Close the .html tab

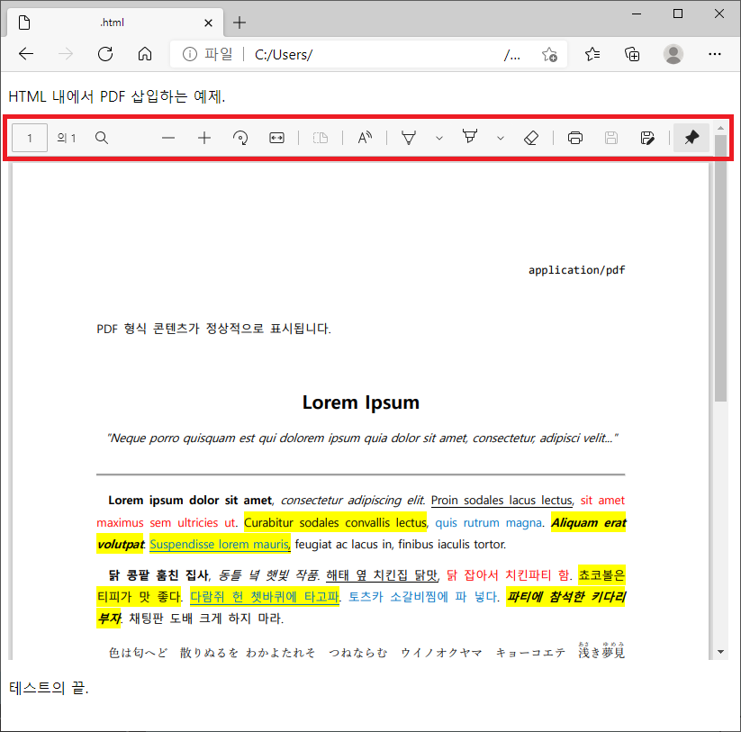pos(208,23)
